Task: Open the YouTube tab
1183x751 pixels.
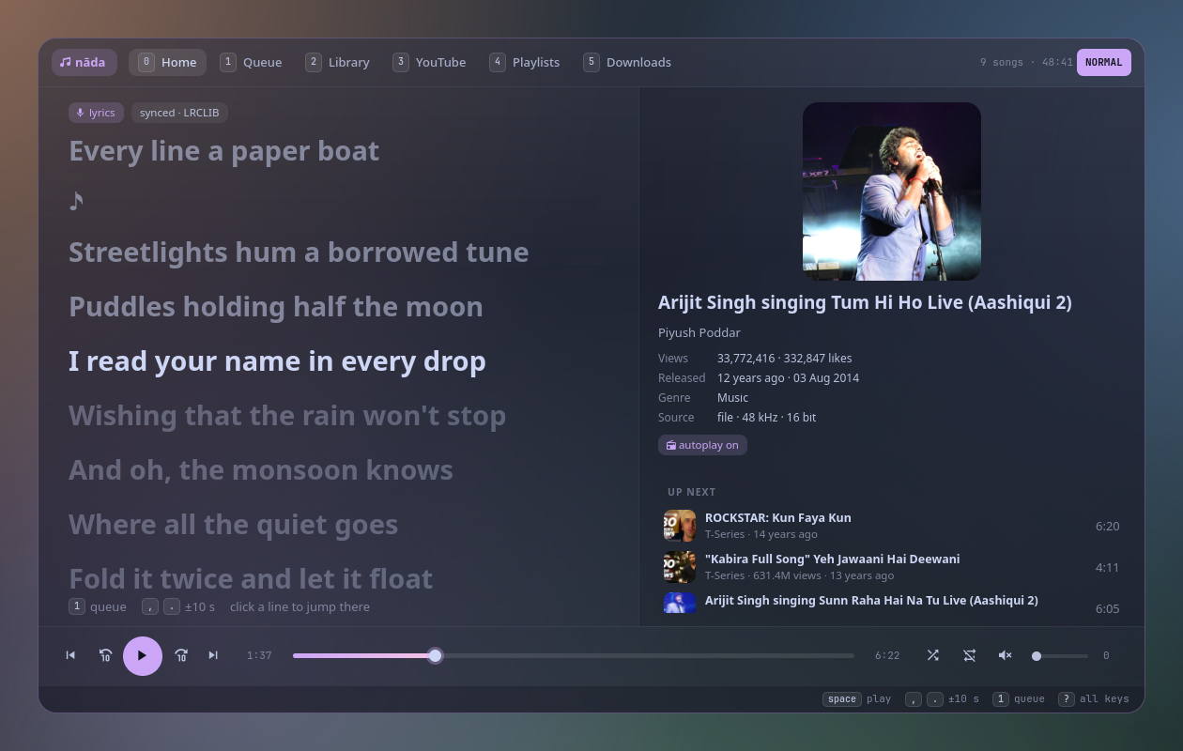Action: pyautogui.click(x=429, y=62)
